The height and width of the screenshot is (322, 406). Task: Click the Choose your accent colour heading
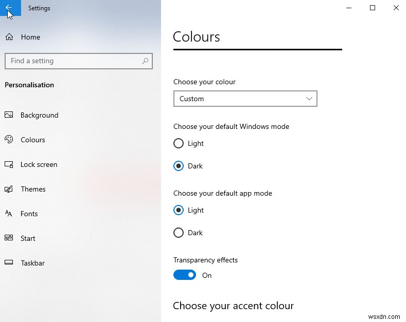(x=233, y=306)
